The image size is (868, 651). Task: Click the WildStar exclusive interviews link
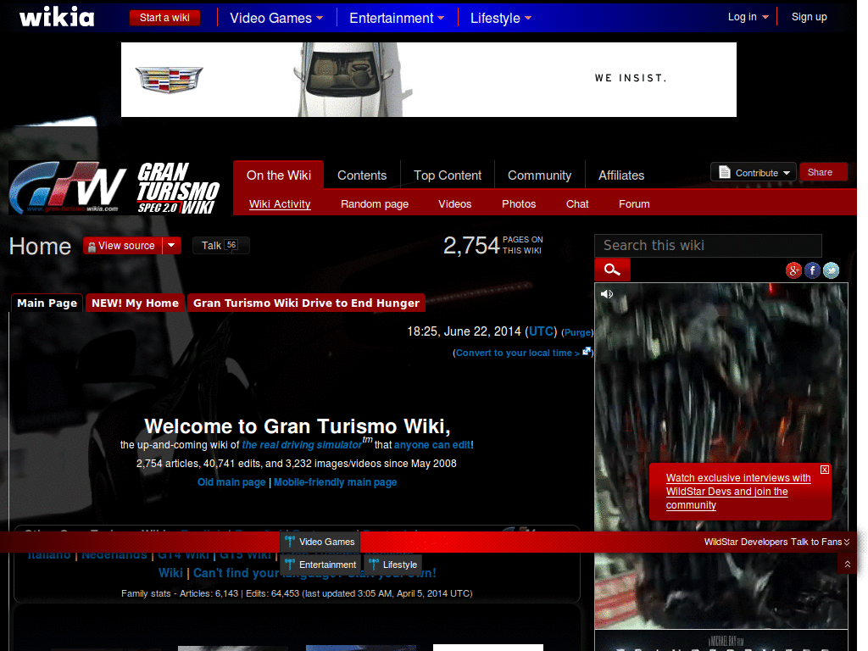pos(738,491)
